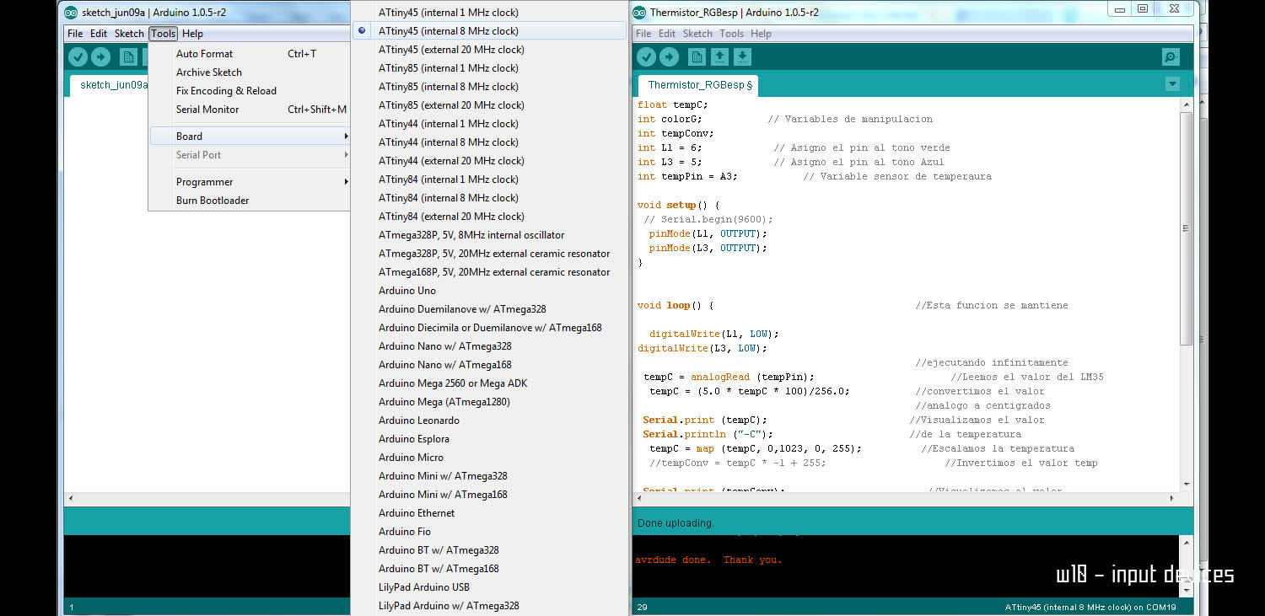Open Tools menu in Thermistor_RGBesp window
This screenshot has width=1265, height=616.
click(731, 34)
